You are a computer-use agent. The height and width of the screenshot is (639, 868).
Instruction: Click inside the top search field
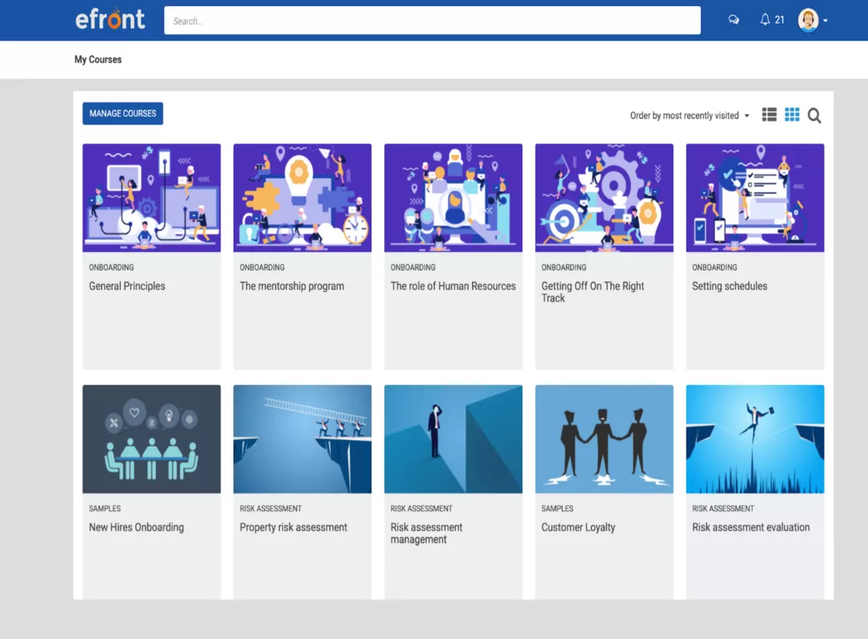click(x=432, y=20)
